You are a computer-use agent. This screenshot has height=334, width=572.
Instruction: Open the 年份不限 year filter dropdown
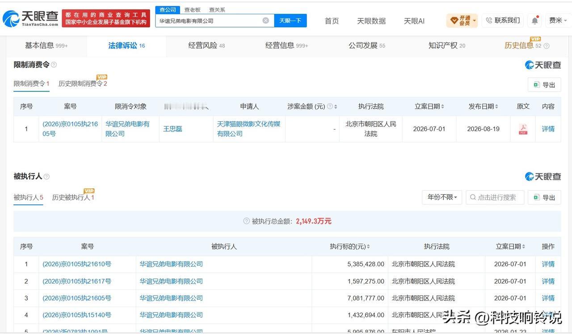(442, 197)
